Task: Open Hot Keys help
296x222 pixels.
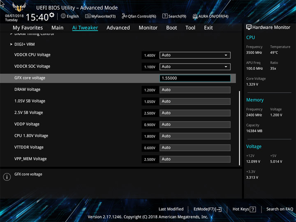Action: 244,209
